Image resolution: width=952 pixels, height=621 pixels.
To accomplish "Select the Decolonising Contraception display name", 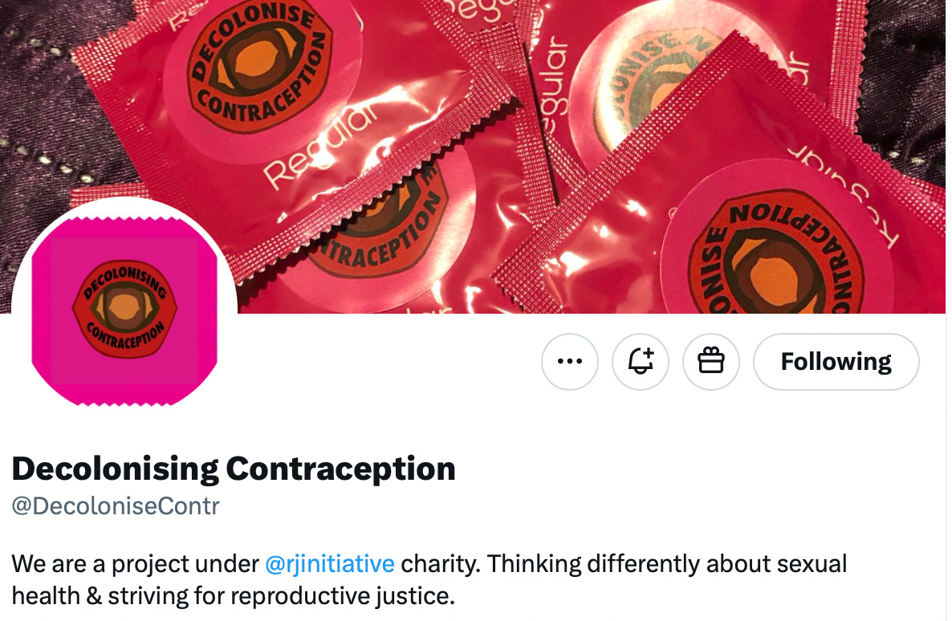I will 234,469.
